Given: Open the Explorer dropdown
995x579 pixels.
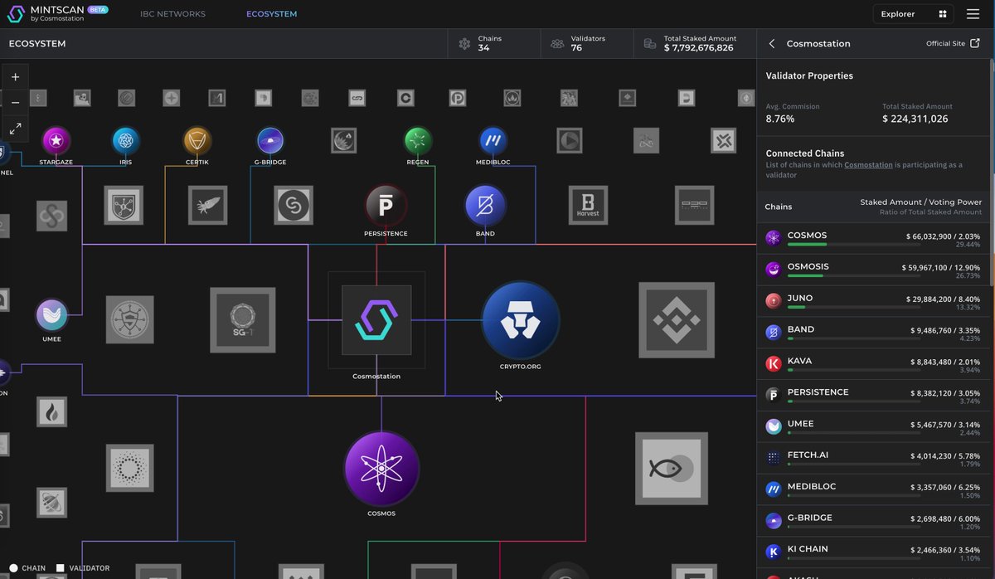Looking at the screenshot, I should click(x=914, y=14).
